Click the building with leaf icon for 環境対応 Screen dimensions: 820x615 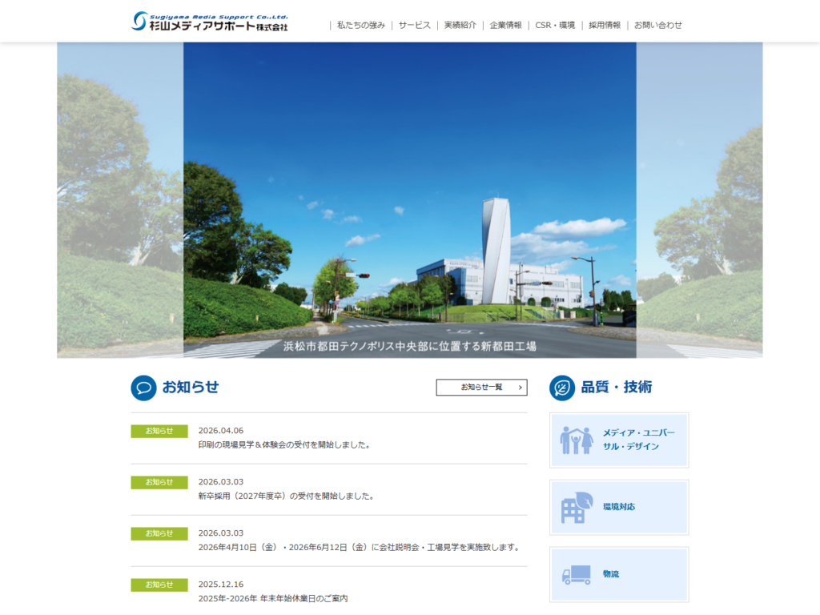pyautogui.click(x=576, y=507)
